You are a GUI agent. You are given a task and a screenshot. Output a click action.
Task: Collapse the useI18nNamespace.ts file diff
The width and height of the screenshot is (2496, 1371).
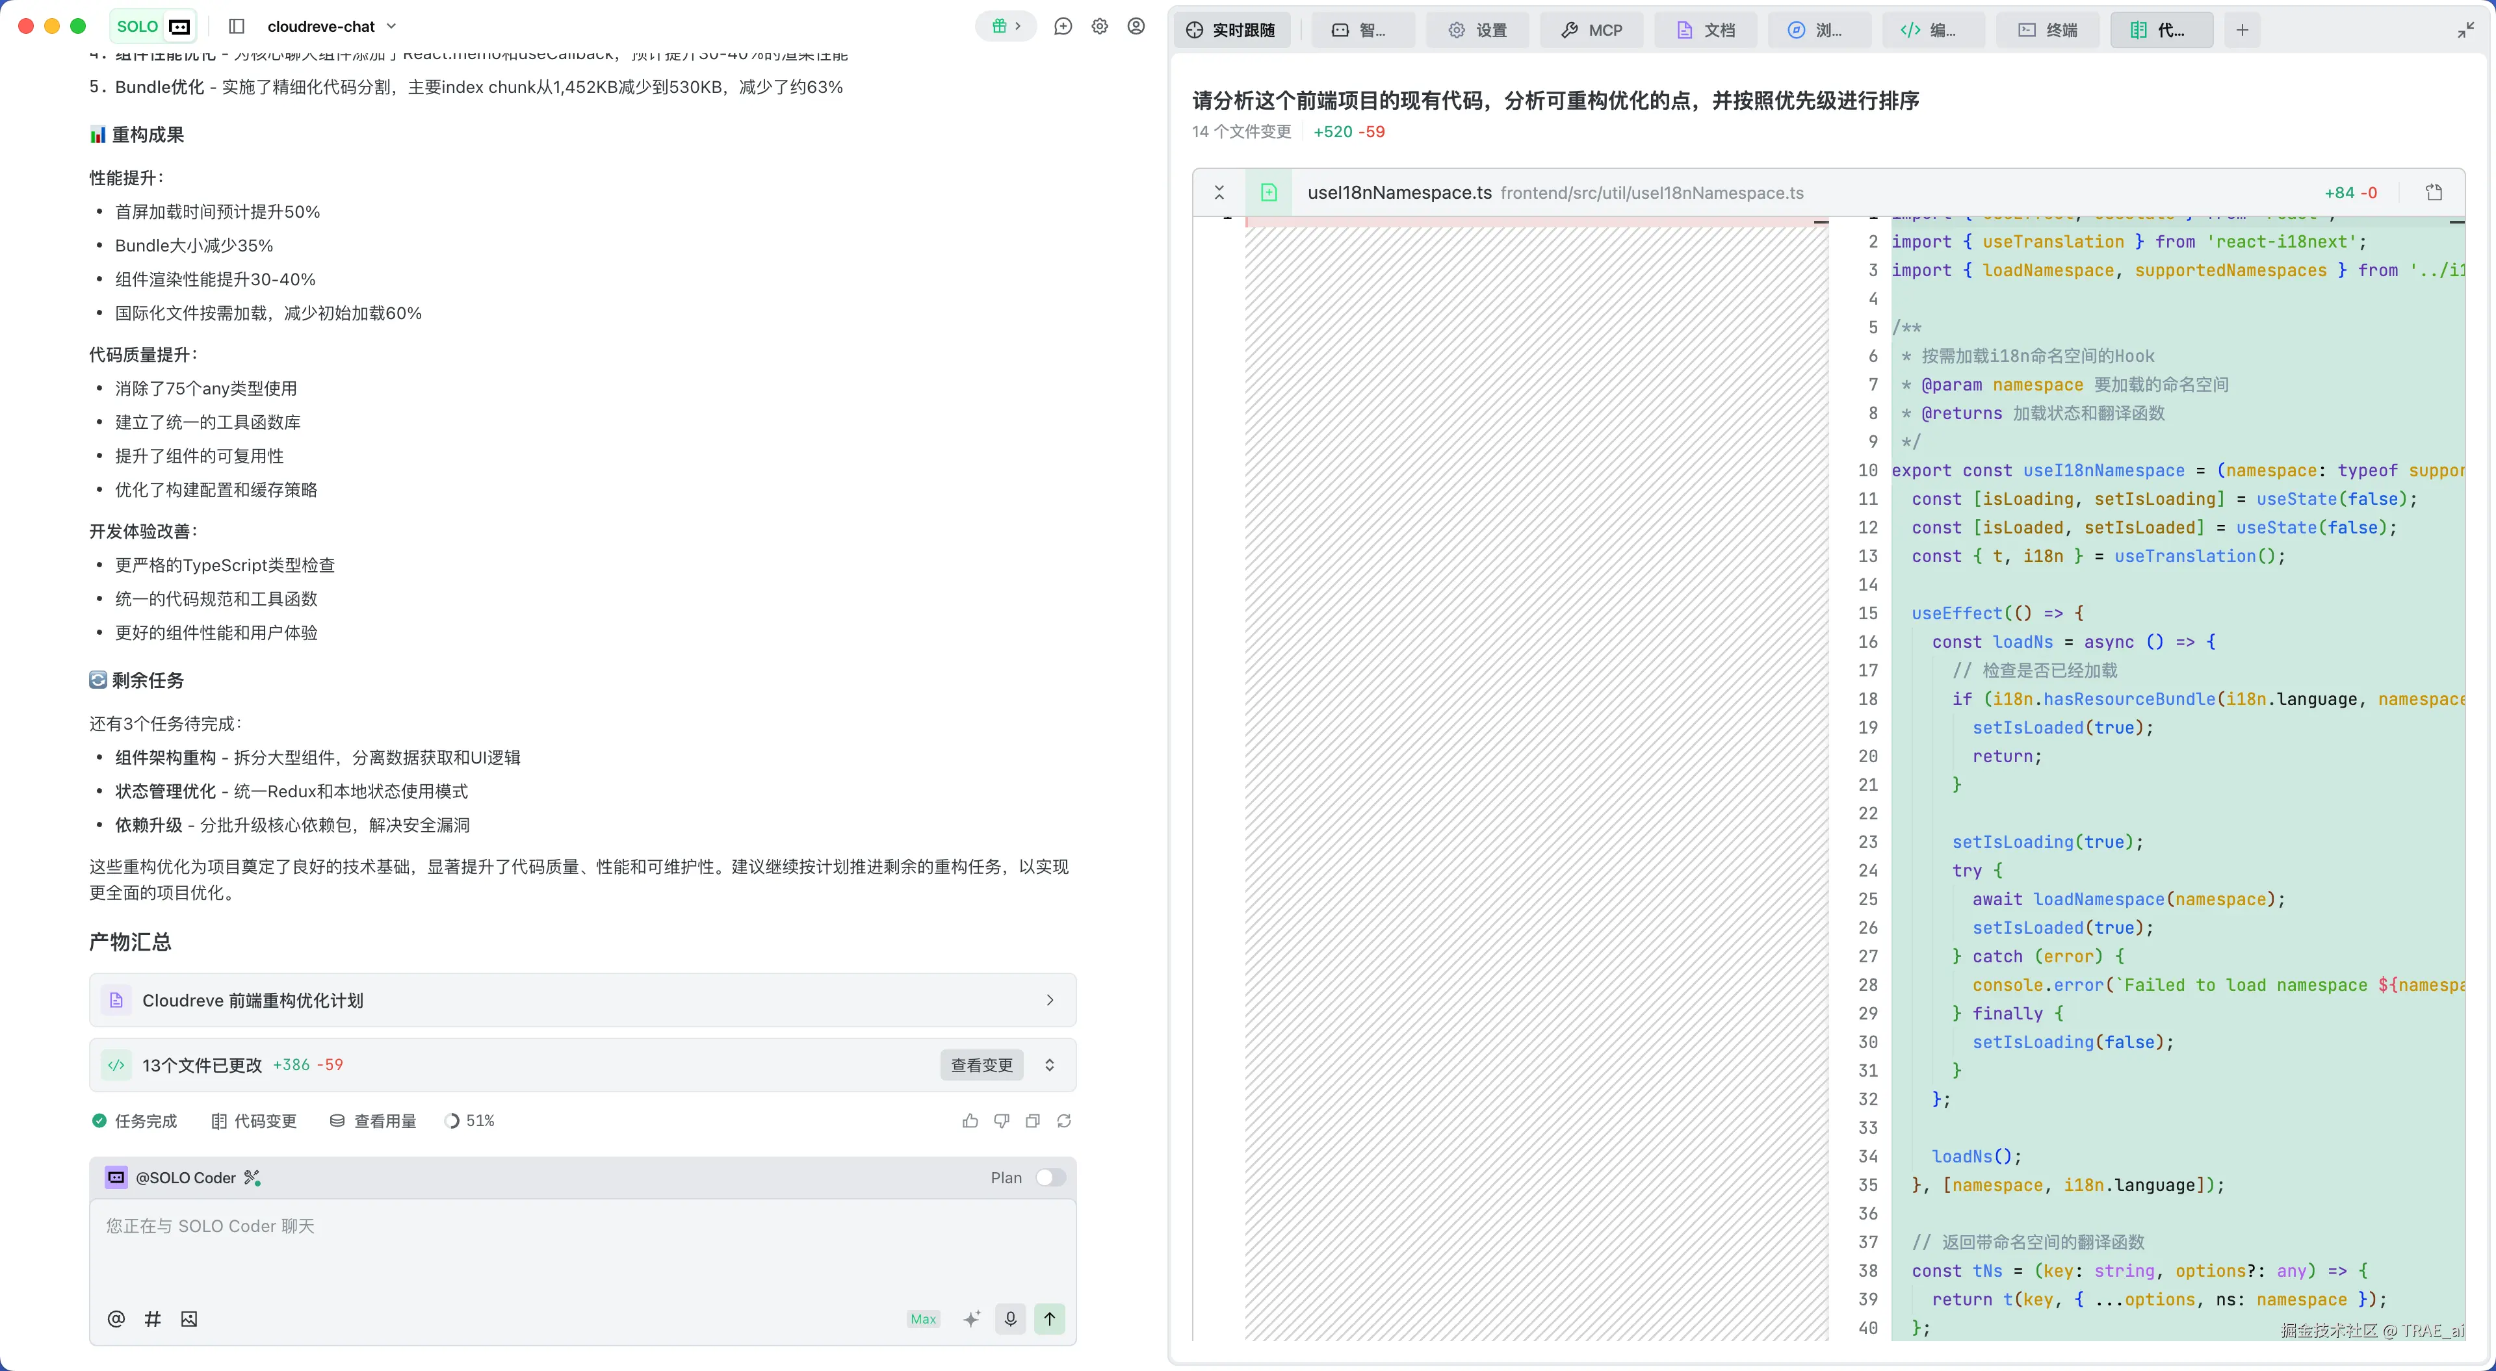pyautogui.click(x=1219, y=193)
